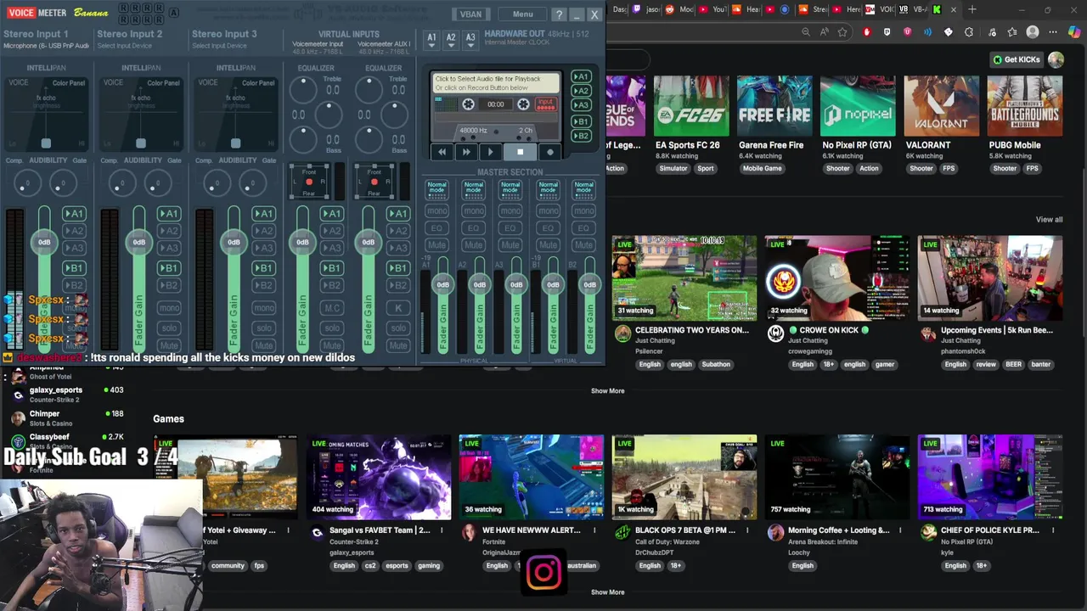
Task: Stop the cassette recorder
Action: (x=520, y=152)
